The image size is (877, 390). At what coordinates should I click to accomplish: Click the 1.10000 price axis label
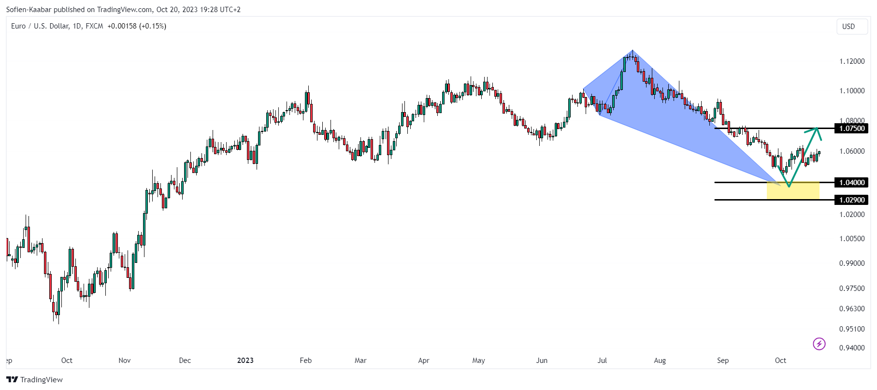(852, 91)
